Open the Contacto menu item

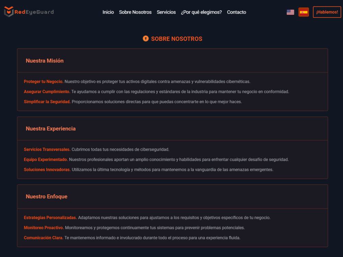click(x=236, y=12)
